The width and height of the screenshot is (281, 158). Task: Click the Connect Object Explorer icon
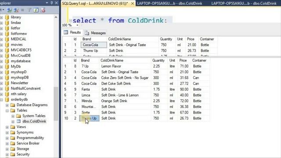[x=9, y=10]
